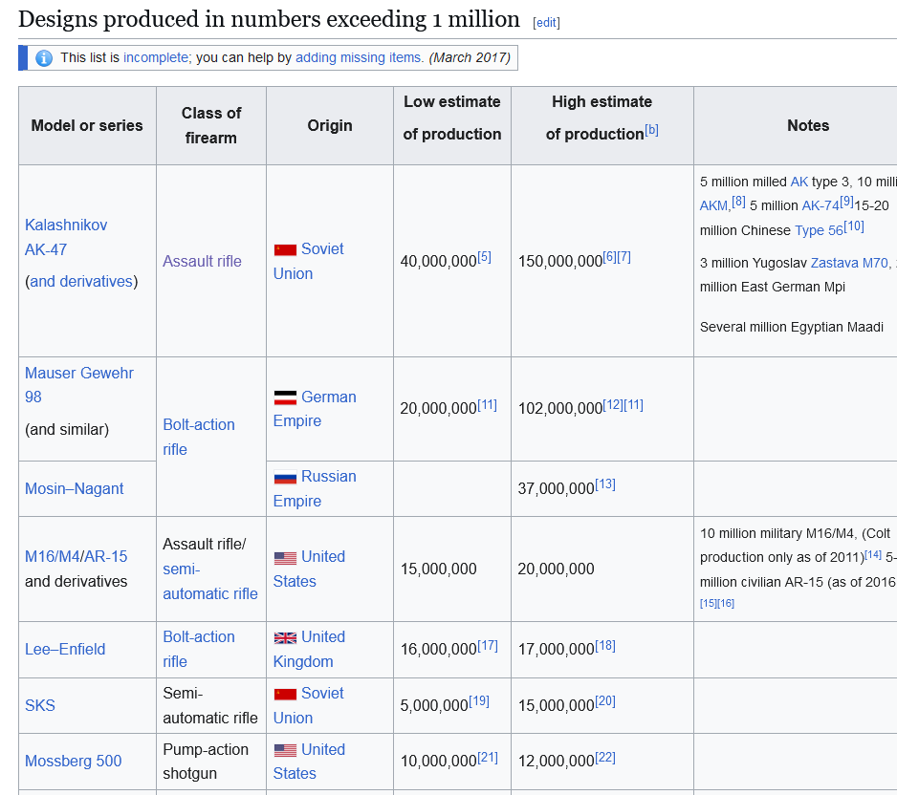The height and width of the screenshot is (795, 897).
Task: Click the US flag in the Mossberg 500 row
Action: tap(285, 750)
